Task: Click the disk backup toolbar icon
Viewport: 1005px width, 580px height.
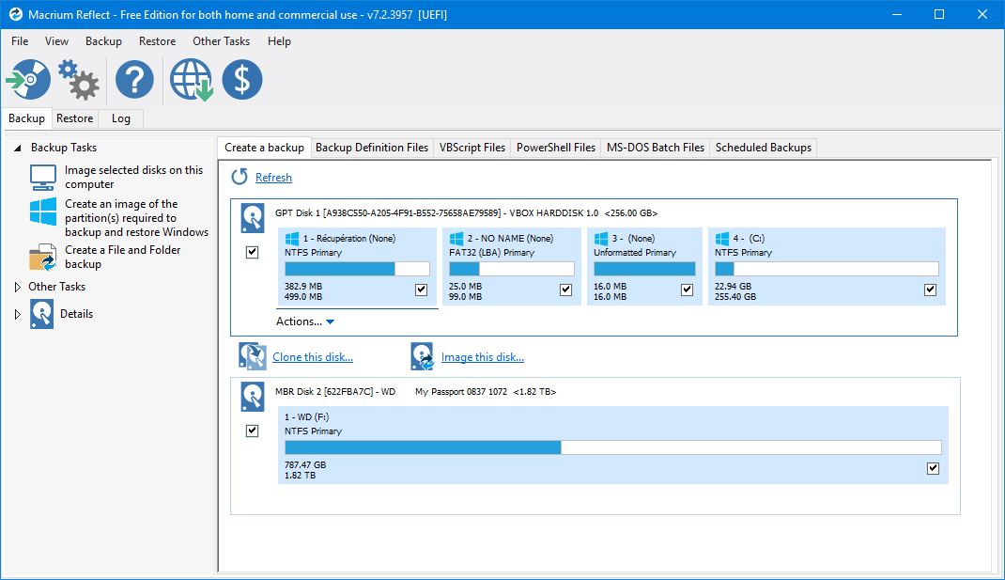Action: [x=28, y=80]
